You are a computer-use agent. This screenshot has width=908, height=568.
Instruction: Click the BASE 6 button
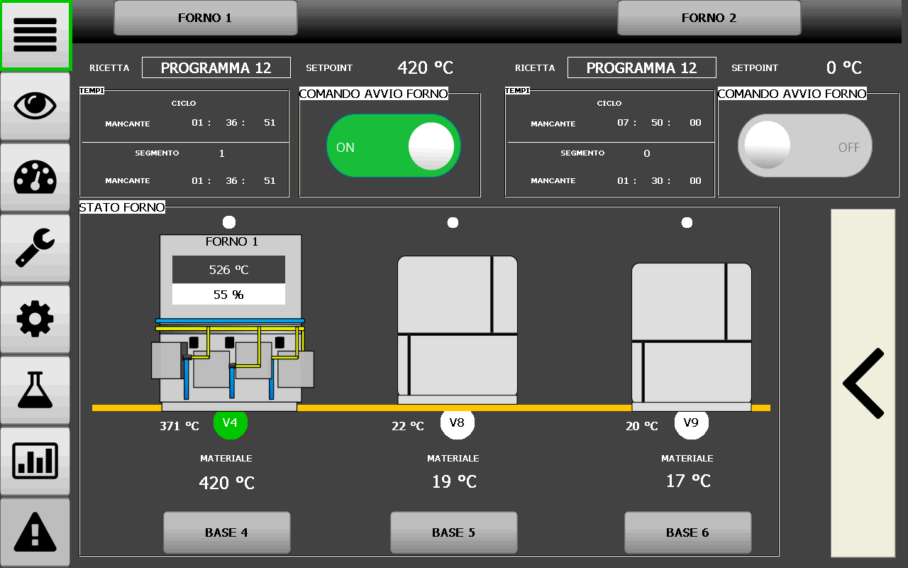[688, 532]
